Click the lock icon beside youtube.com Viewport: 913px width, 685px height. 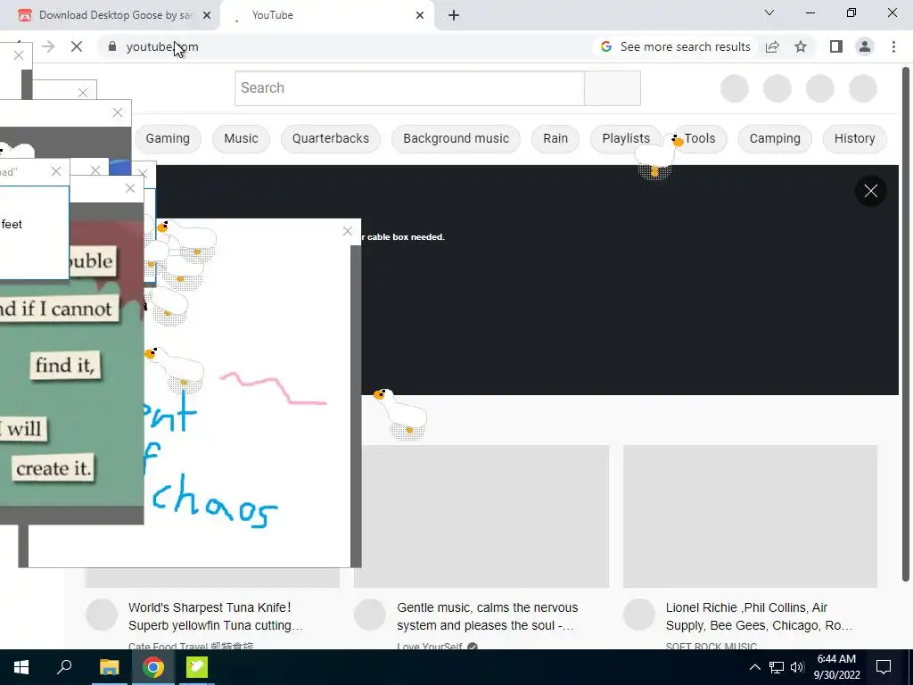click(x=112, y=46)
